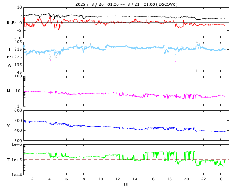The image size is (234, 187).
Task: Click the '45' tick label on Phi panel
Action: [x=19, y=72]
